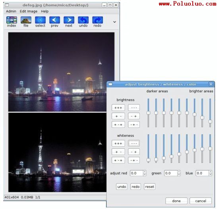The image size is (217, 209).
Task: Click the green value field
Action: (x=171, y=173)
